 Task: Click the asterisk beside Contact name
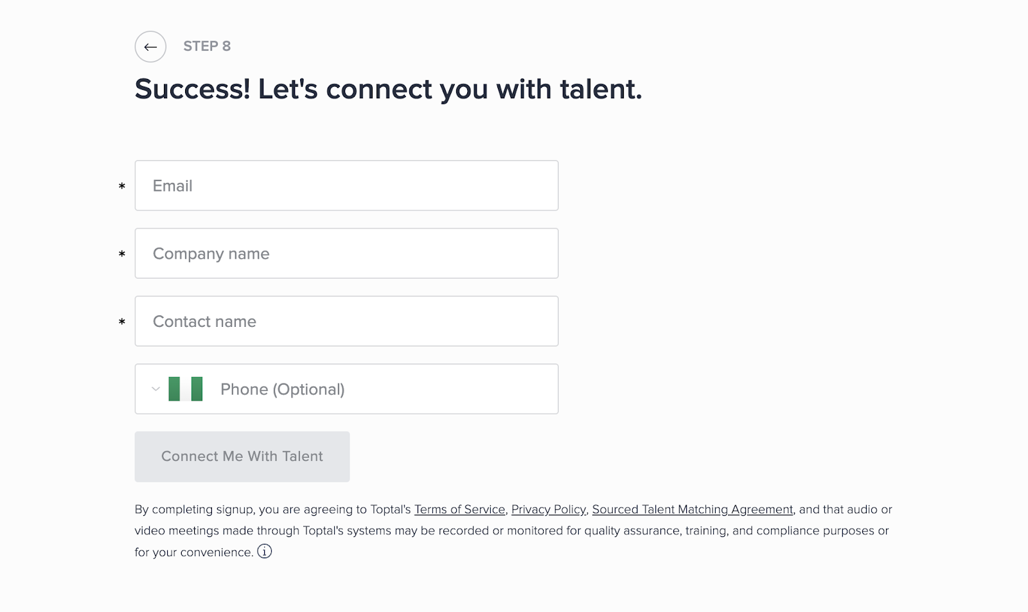tap(122, 322)
